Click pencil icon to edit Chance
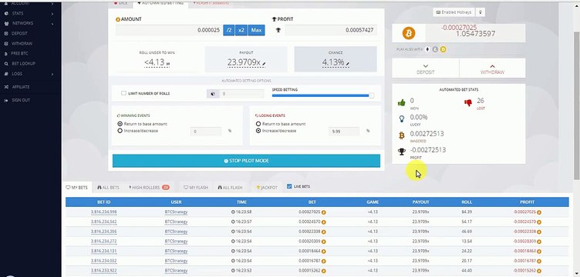This screenshot has height=277, width=580. 348,64
